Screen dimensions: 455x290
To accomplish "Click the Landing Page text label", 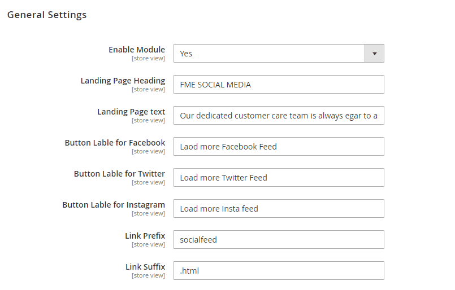I will click(131, 112).
